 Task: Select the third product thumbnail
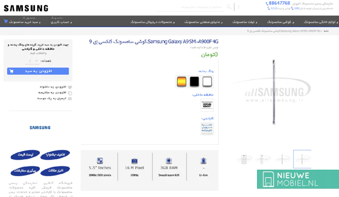pyautogui.click(x=282, y=159)
